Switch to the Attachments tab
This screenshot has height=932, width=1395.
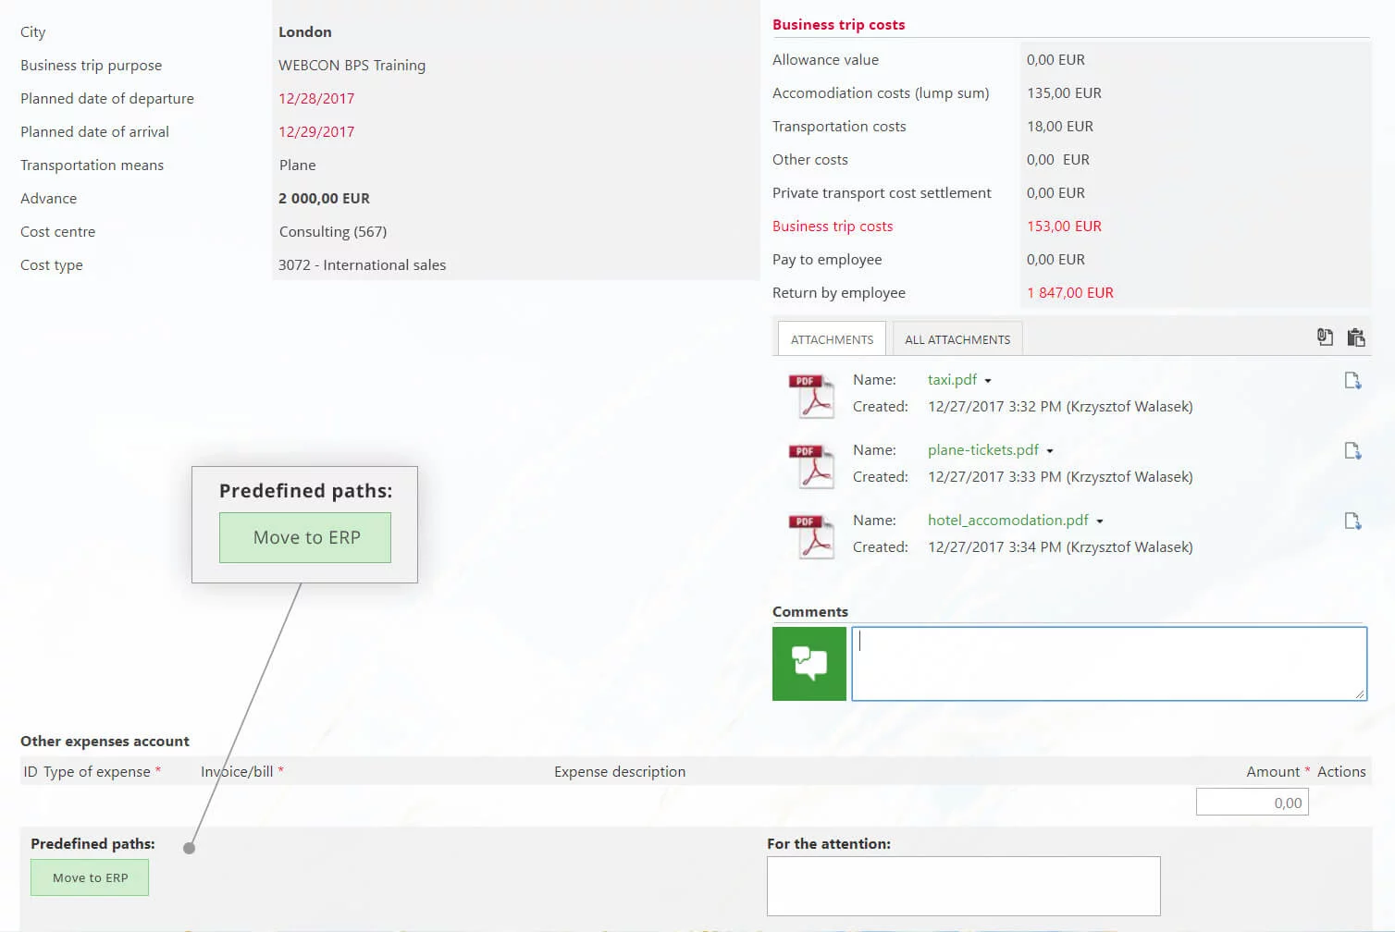coord(832,339)
